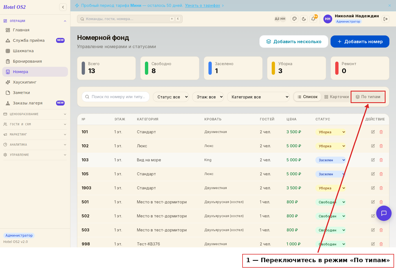Switch view to По типам

coord(368,97)
